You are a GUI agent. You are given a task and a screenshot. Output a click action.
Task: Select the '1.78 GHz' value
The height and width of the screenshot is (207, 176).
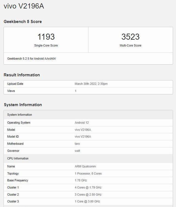pyautogui.click(x=81, y=180)
